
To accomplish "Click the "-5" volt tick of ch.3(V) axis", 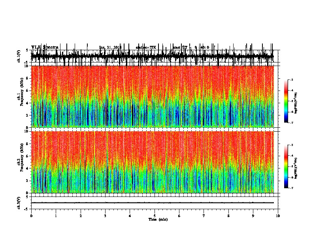I will [26, 209].
